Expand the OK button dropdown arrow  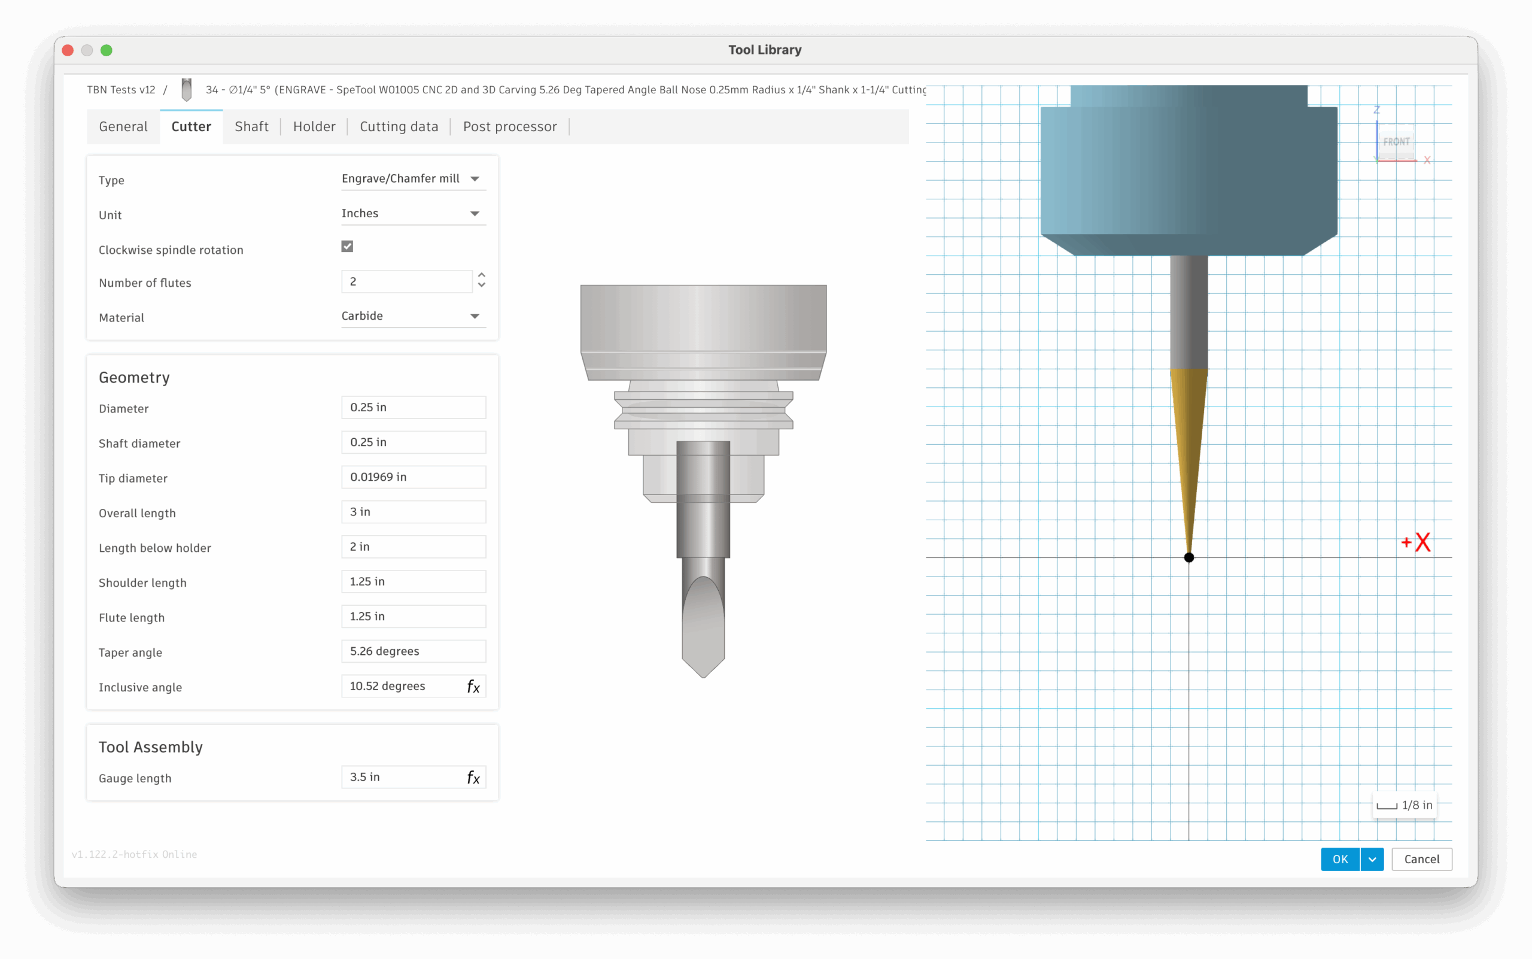(x=1372, y=860)
